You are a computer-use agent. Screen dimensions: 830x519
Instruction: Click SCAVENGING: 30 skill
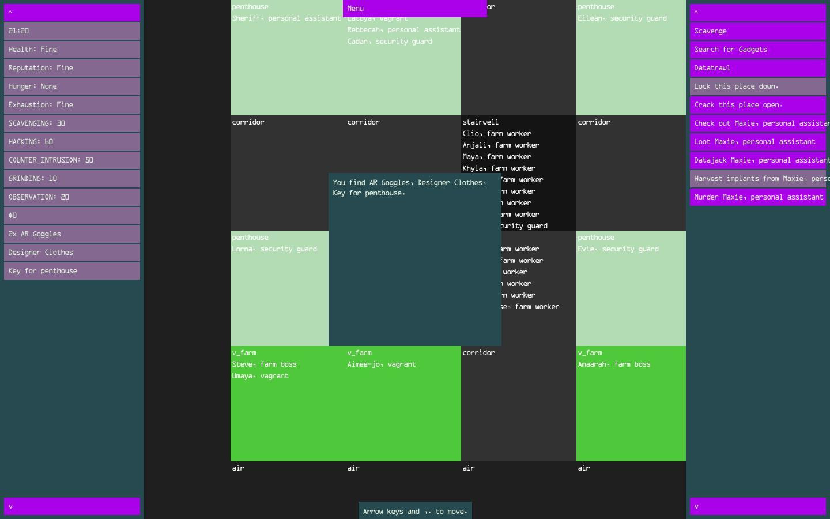(x=72, y=123)
